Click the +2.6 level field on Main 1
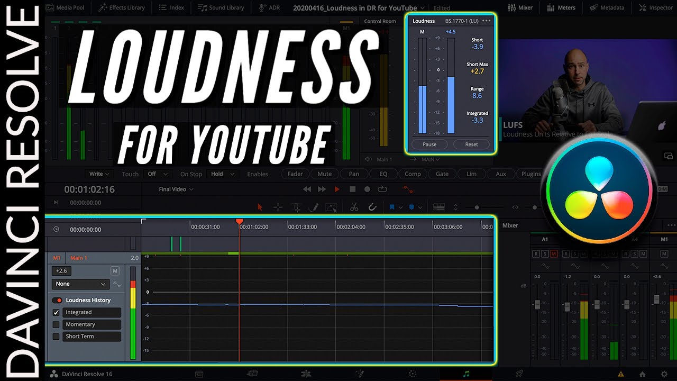 click(x=61, y=271)
